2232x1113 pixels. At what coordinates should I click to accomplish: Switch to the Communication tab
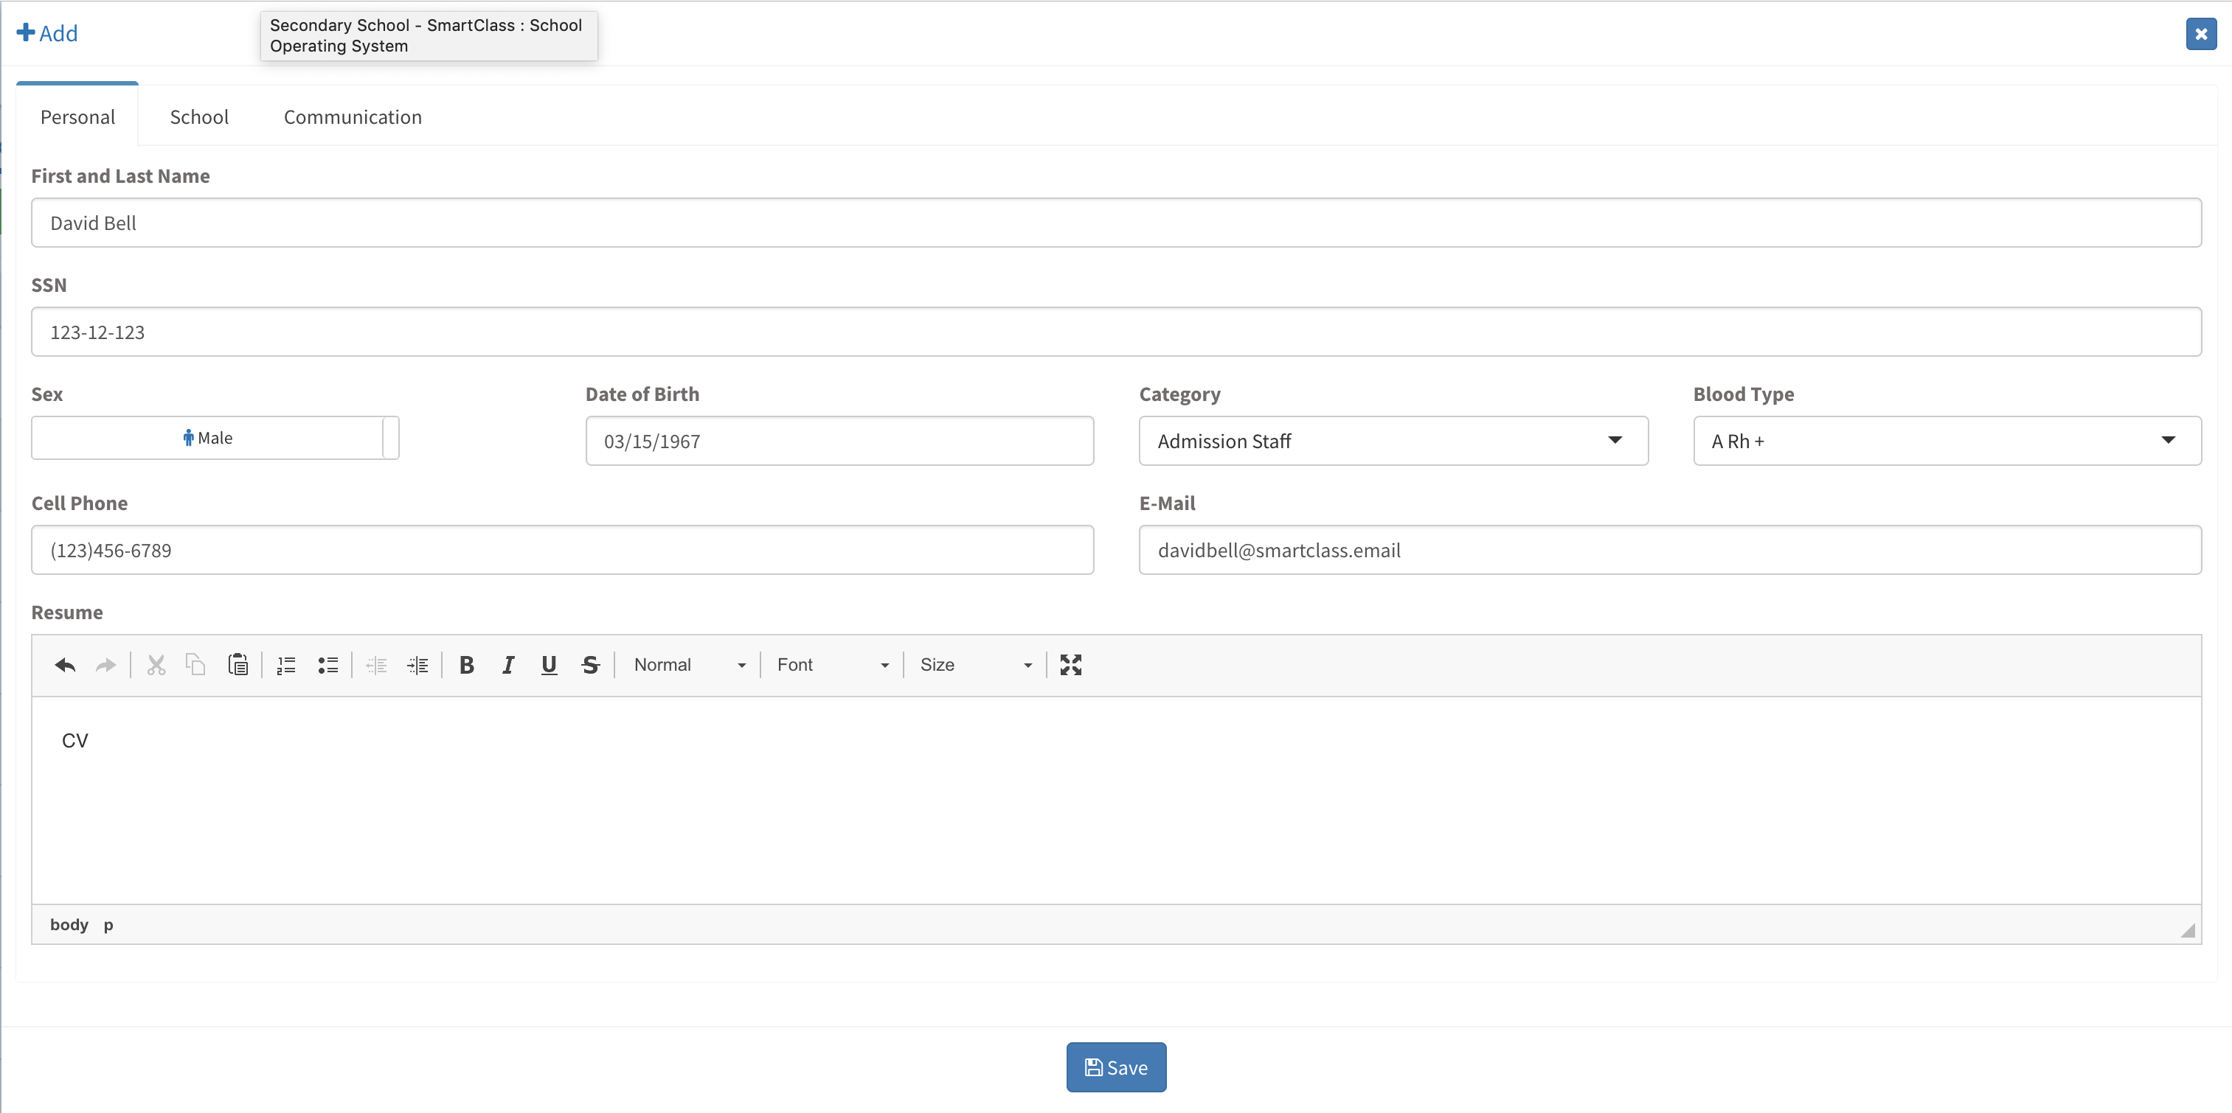pyautogui.click(x=353, y=117)
